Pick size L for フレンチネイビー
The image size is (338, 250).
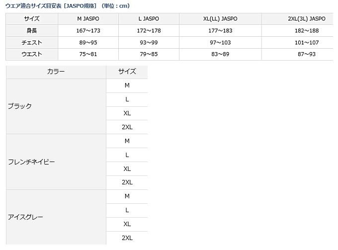pos(127,155)
